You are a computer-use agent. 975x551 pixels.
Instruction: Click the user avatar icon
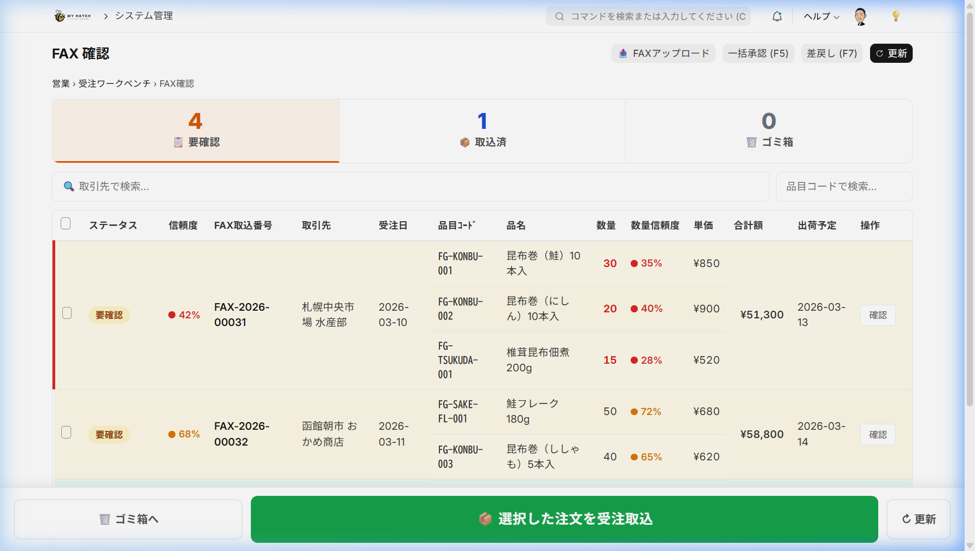[x=860, y=16]
